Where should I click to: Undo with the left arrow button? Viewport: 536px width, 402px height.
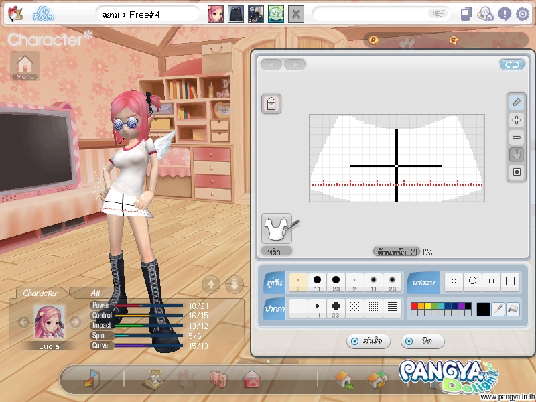tap(272, 64)
